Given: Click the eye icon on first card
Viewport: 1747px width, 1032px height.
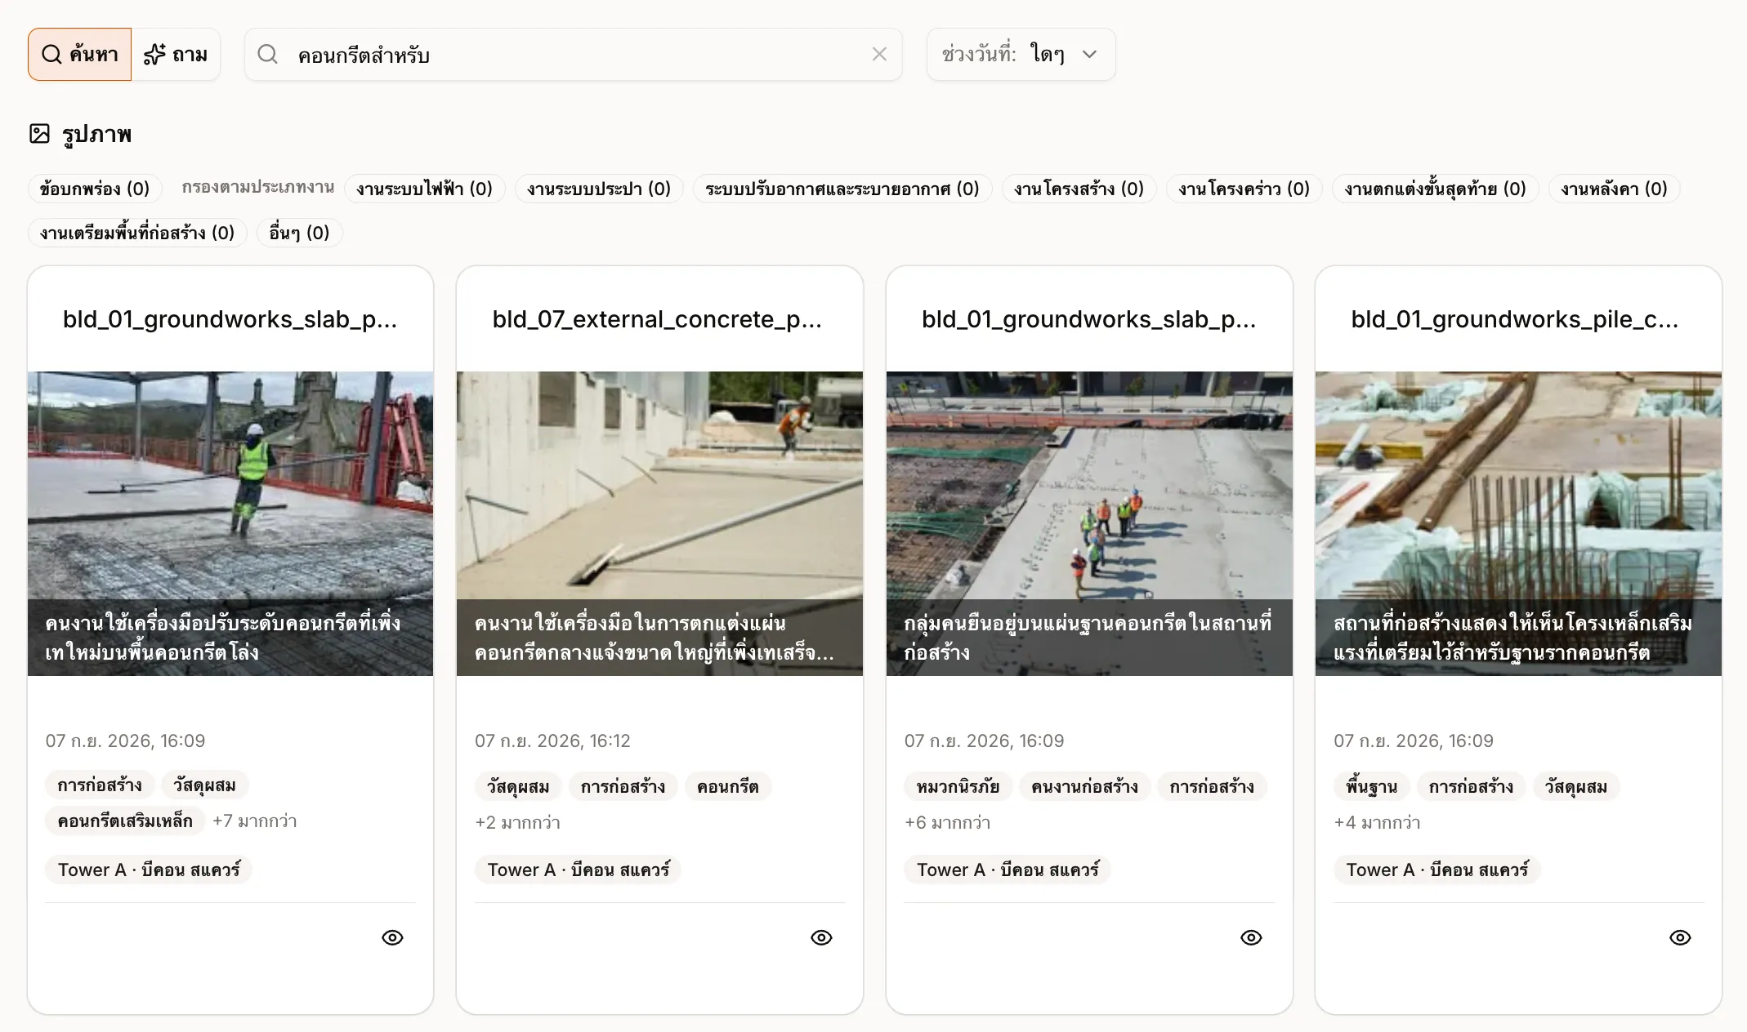Looking at the screenshot, I should 392,937.
